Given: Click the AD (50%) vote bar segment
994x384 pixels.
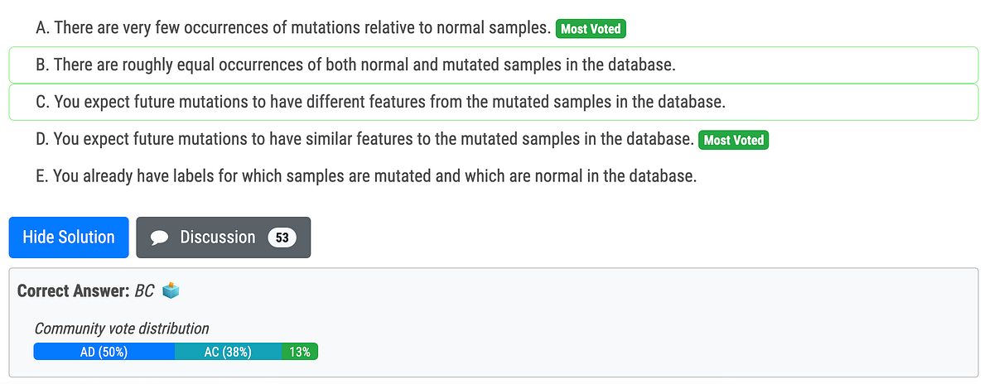Looking at the screenshot, I should pos(104,352).
